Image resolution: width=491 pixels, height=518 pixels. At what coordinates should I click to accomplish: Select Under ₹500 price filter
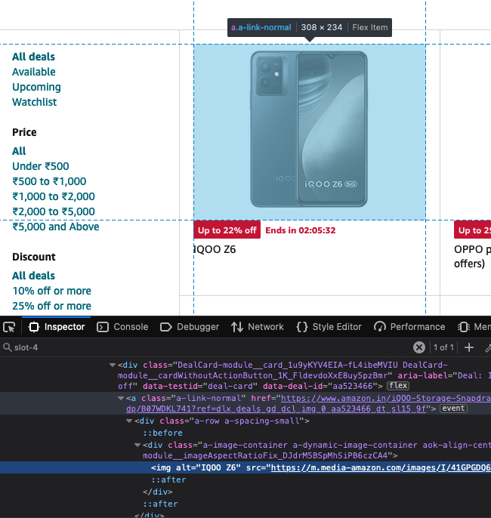pyautogui.click(x=41, y=166)
